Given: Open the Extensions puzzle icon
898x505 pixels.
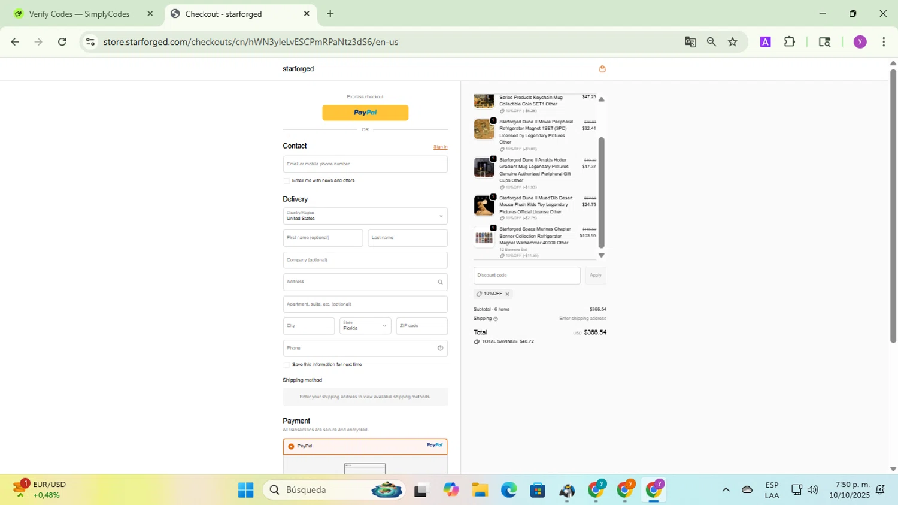Looking at the screenshot, I should coord(790,42).
